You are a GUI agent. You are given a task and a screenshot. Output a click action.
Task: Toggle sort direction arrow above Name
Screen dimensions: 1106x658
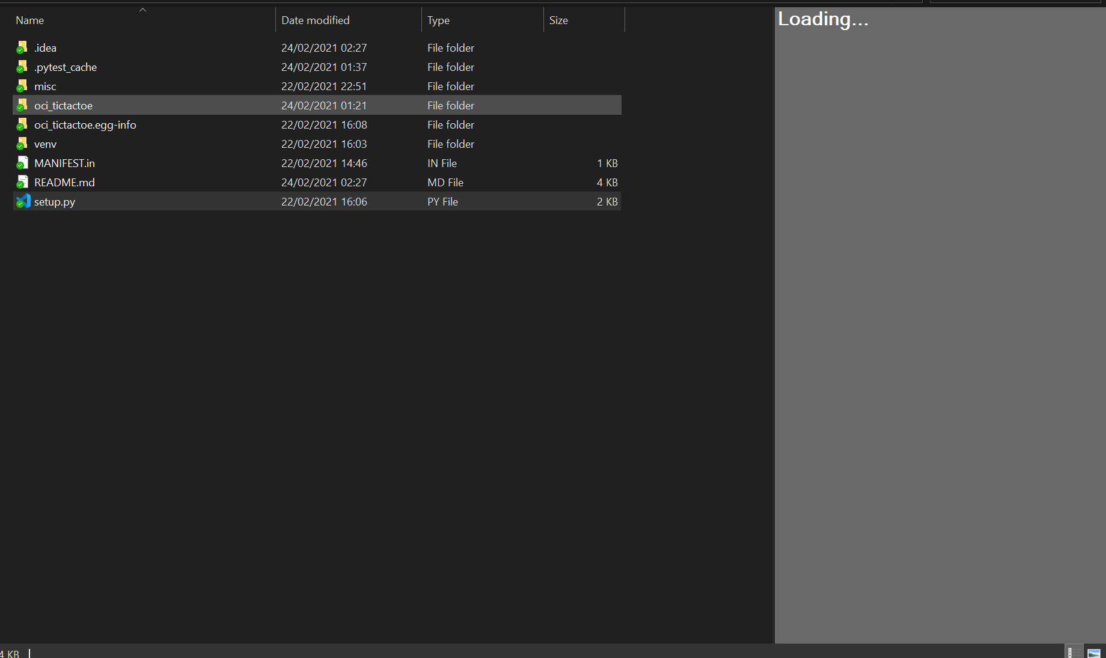coord(143,10)
